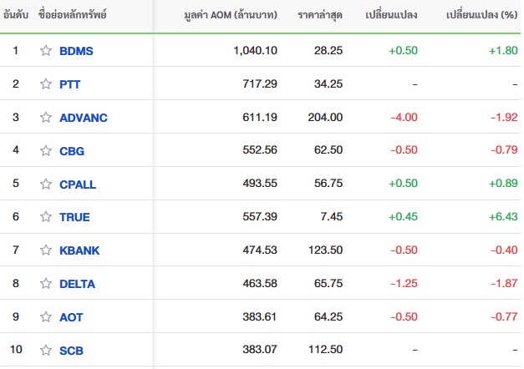Add CBG to favorites via star
The height and width of the screenshot is (369, 524).
[46, 150]
